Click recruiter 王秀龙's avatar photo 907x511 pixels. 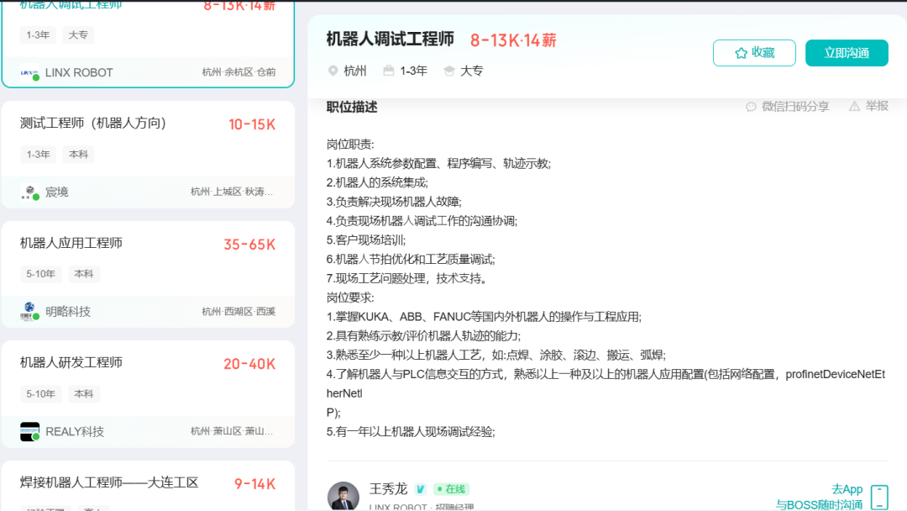[x=343, y=496]
